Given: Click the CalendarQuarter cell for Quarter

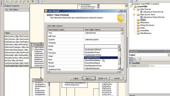Looking at the screenshot, I should tap(102, 39).
